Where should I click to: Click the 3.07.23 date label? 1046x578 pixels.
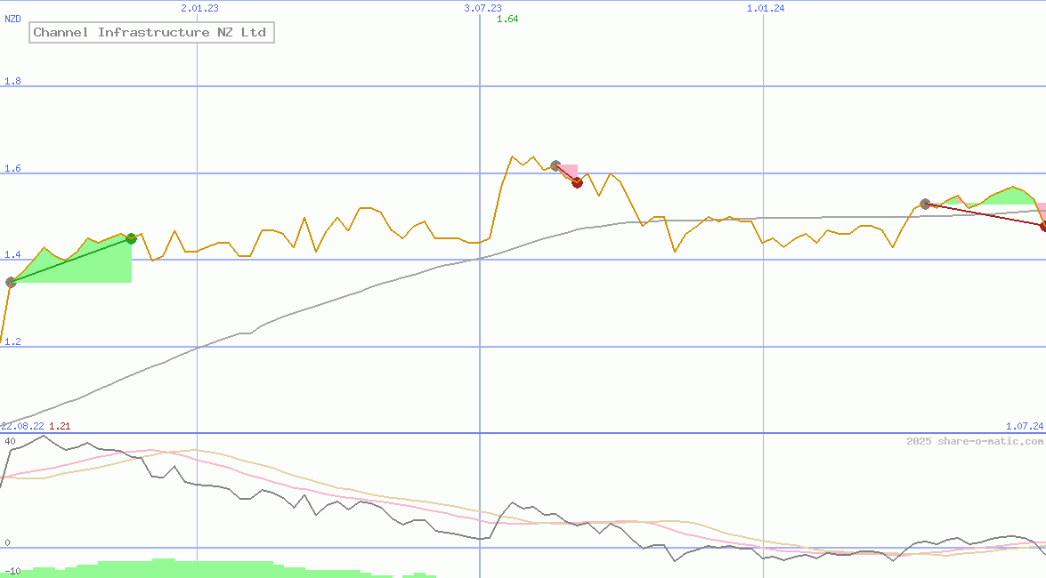point(483,8)
